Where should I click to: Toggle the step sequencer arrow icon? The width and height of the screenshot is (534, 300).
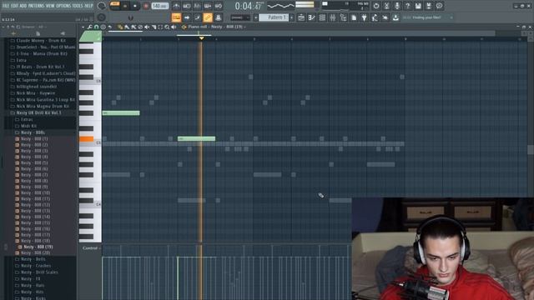point(187,17)
